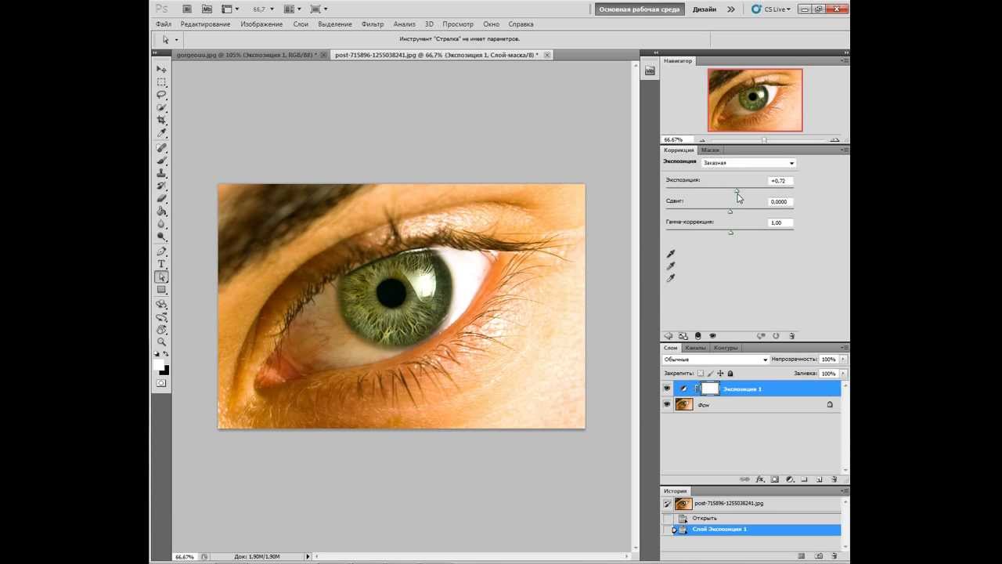Open exposure preset dropdown Заказная
Image resolution: width=1002 pixels, height=564 pixels.
click(748, 163)
